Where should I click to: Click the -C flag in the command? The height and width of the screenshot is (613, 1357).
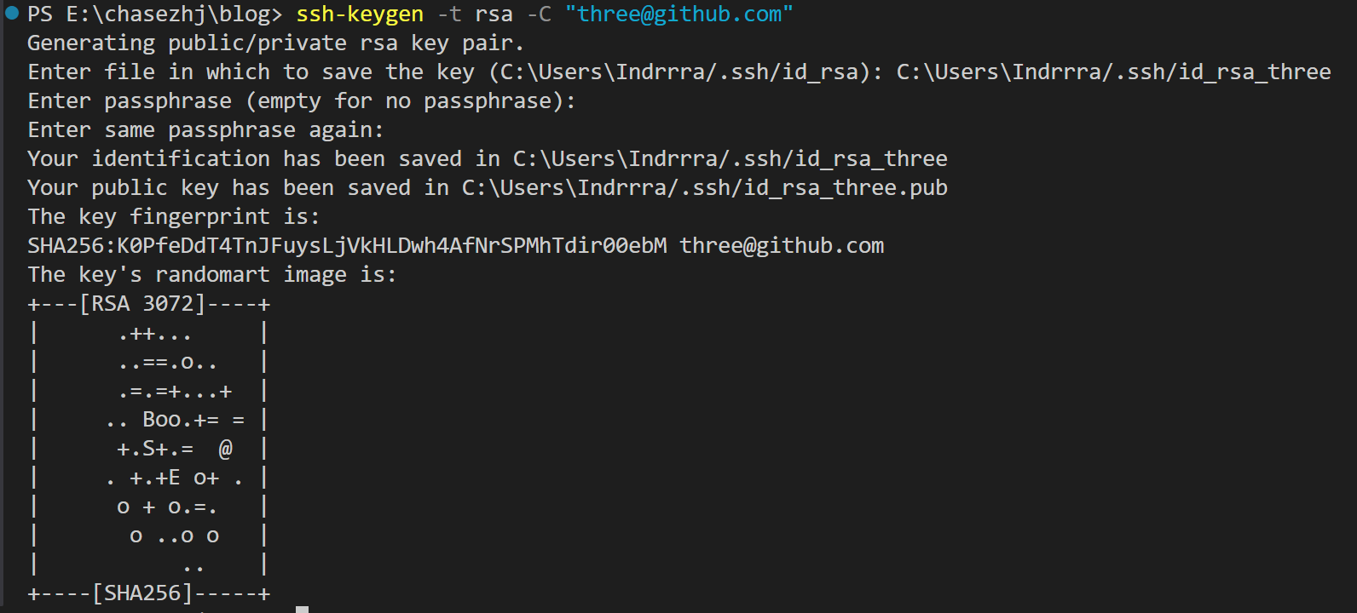tap(539, 14)
